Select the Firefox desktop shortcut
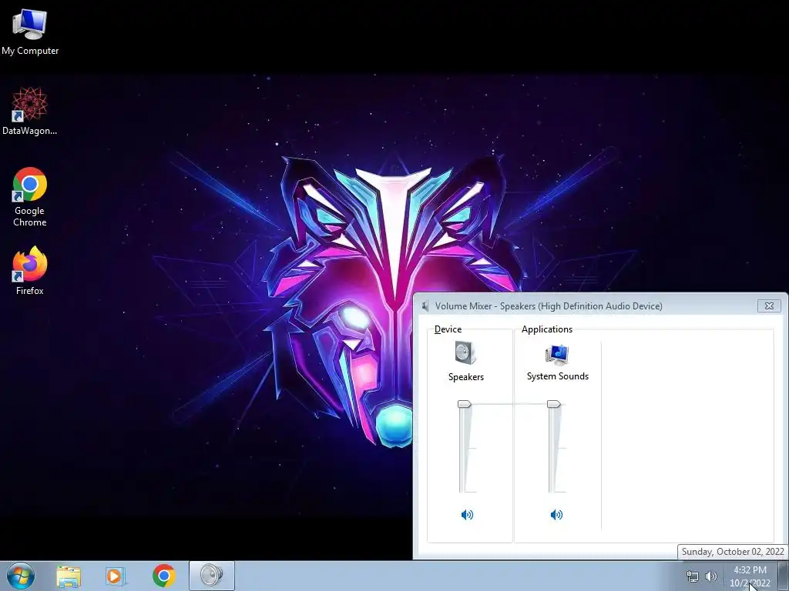 click(30, 270)
